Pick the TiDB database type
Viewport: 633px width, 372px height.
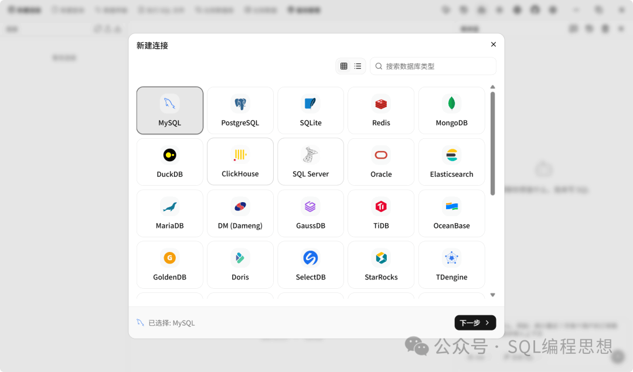(381, 213)
